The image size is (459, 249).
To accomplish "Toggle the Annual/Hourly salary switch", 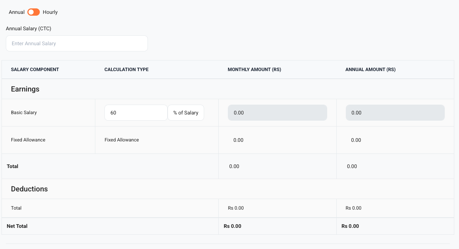I will click(x=34, y=12).
